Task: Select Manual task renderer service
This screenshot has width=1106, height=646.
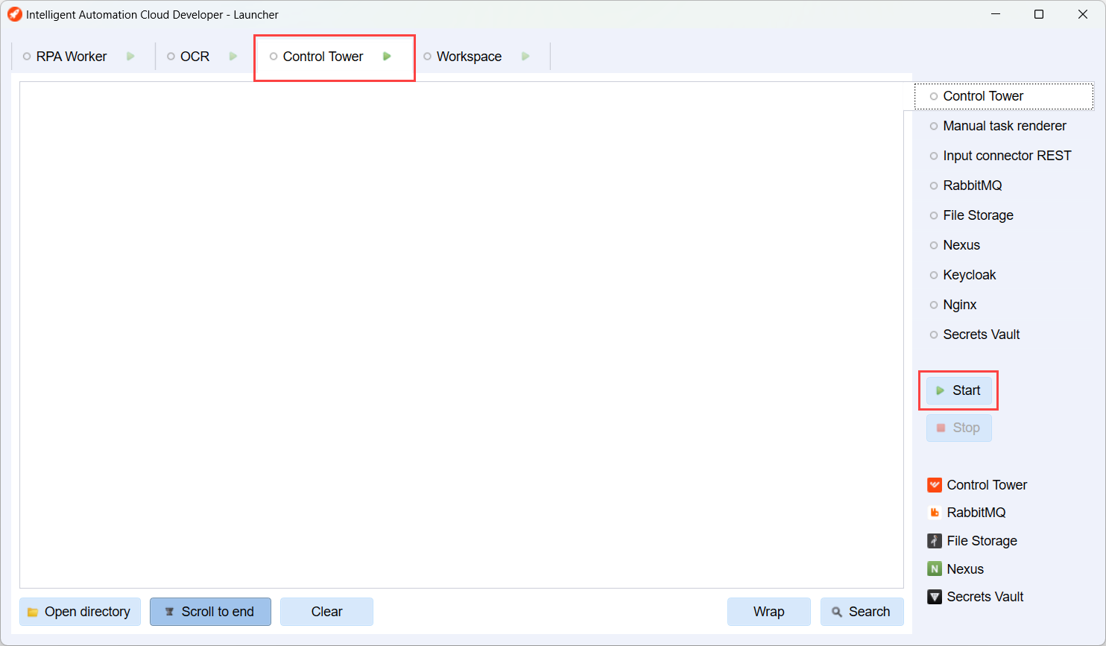Action: pyautogui.click(x=1004, y=126)
